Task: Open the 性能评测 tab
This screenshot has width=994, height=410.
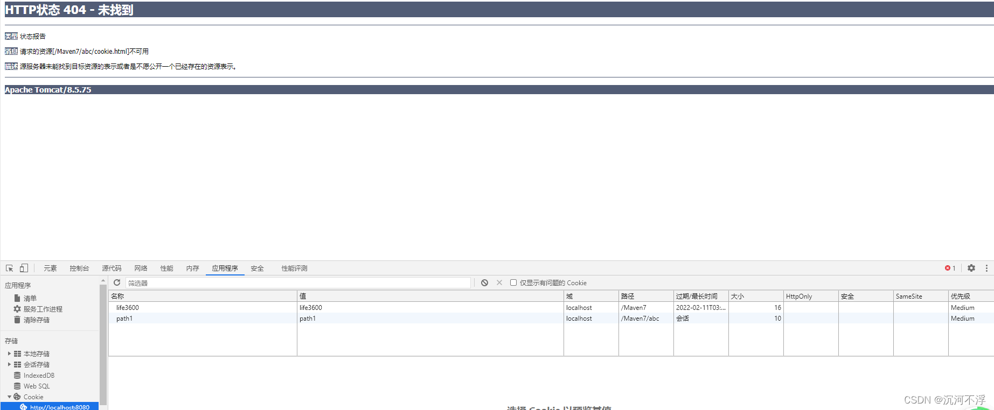Action: click(294, 268)
